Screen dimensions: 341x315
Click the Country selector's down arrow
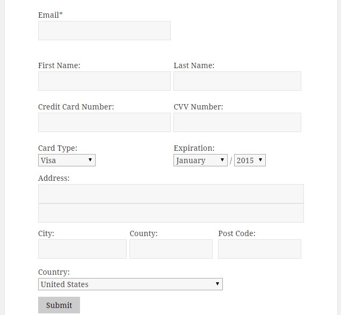point(217,284)
